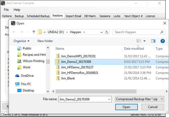
Task: Switch to the DB Maint. tab
Action: (x=90, y=16)
